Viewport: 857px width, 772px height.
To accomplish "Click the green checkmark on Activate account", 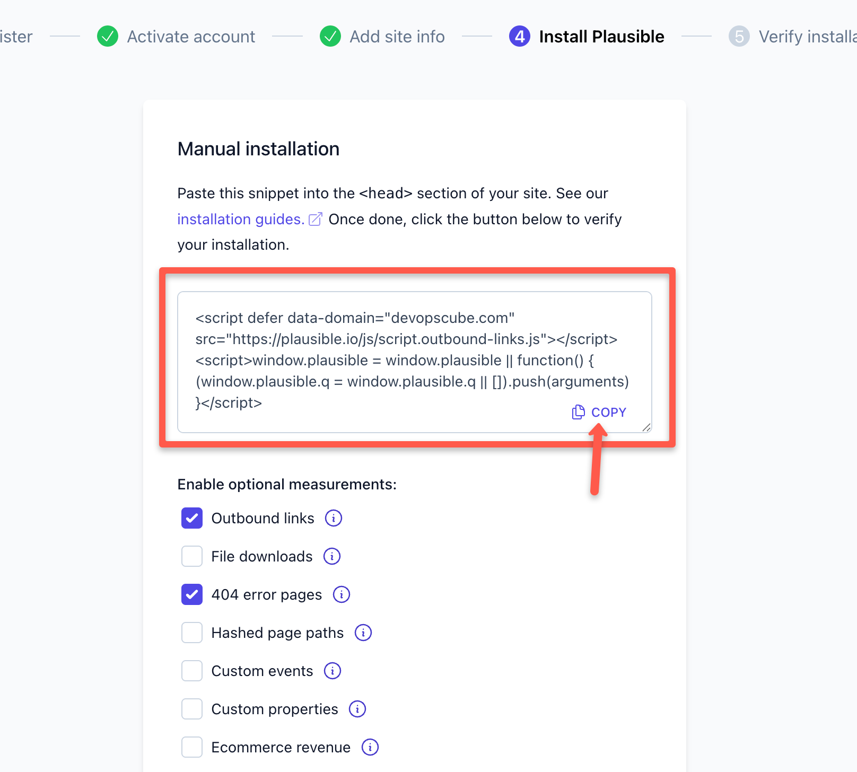I will pos(108,36).
